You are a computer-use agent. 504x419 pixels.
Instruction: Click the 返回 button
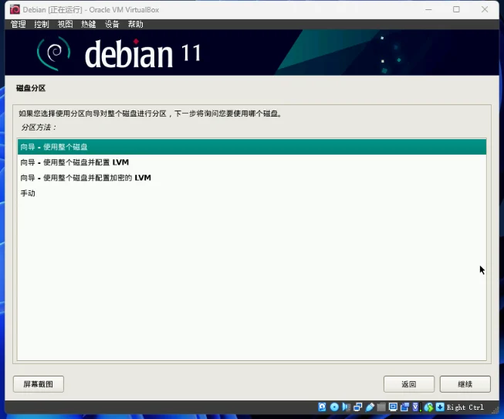coord(409,384)
